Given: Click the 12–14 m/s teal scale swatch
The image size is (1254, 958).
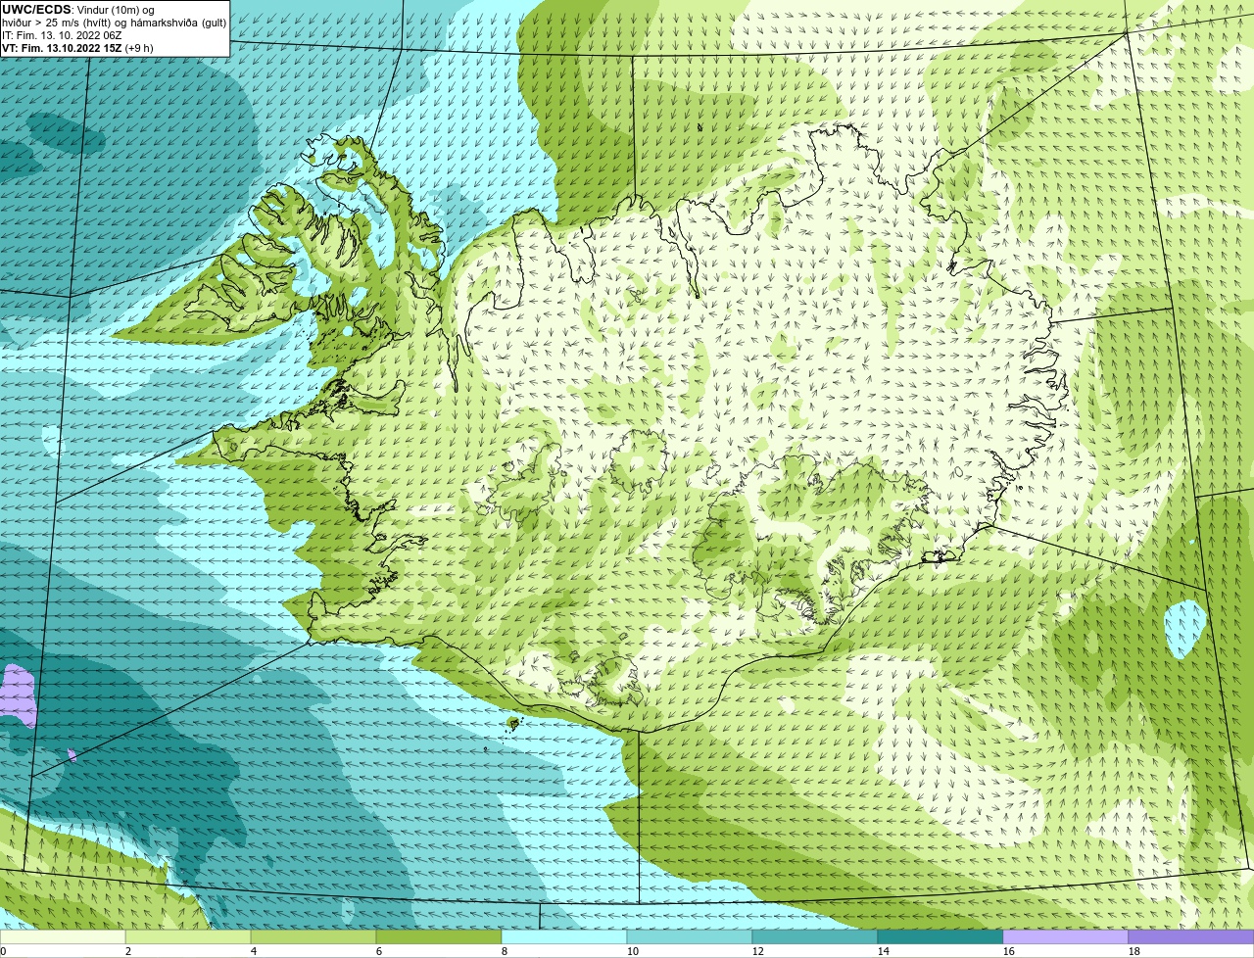Looking at the screenshot, I should pos(815,936).
